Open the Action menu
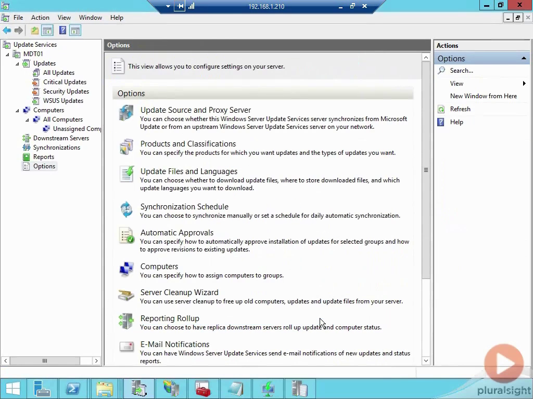This screenshot has width=533, height=399. point(40,18)
